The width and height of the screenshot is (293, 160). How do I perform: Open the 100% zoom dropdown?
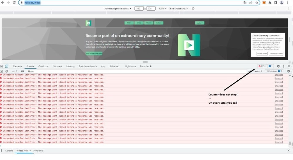[x=163, y=9]
